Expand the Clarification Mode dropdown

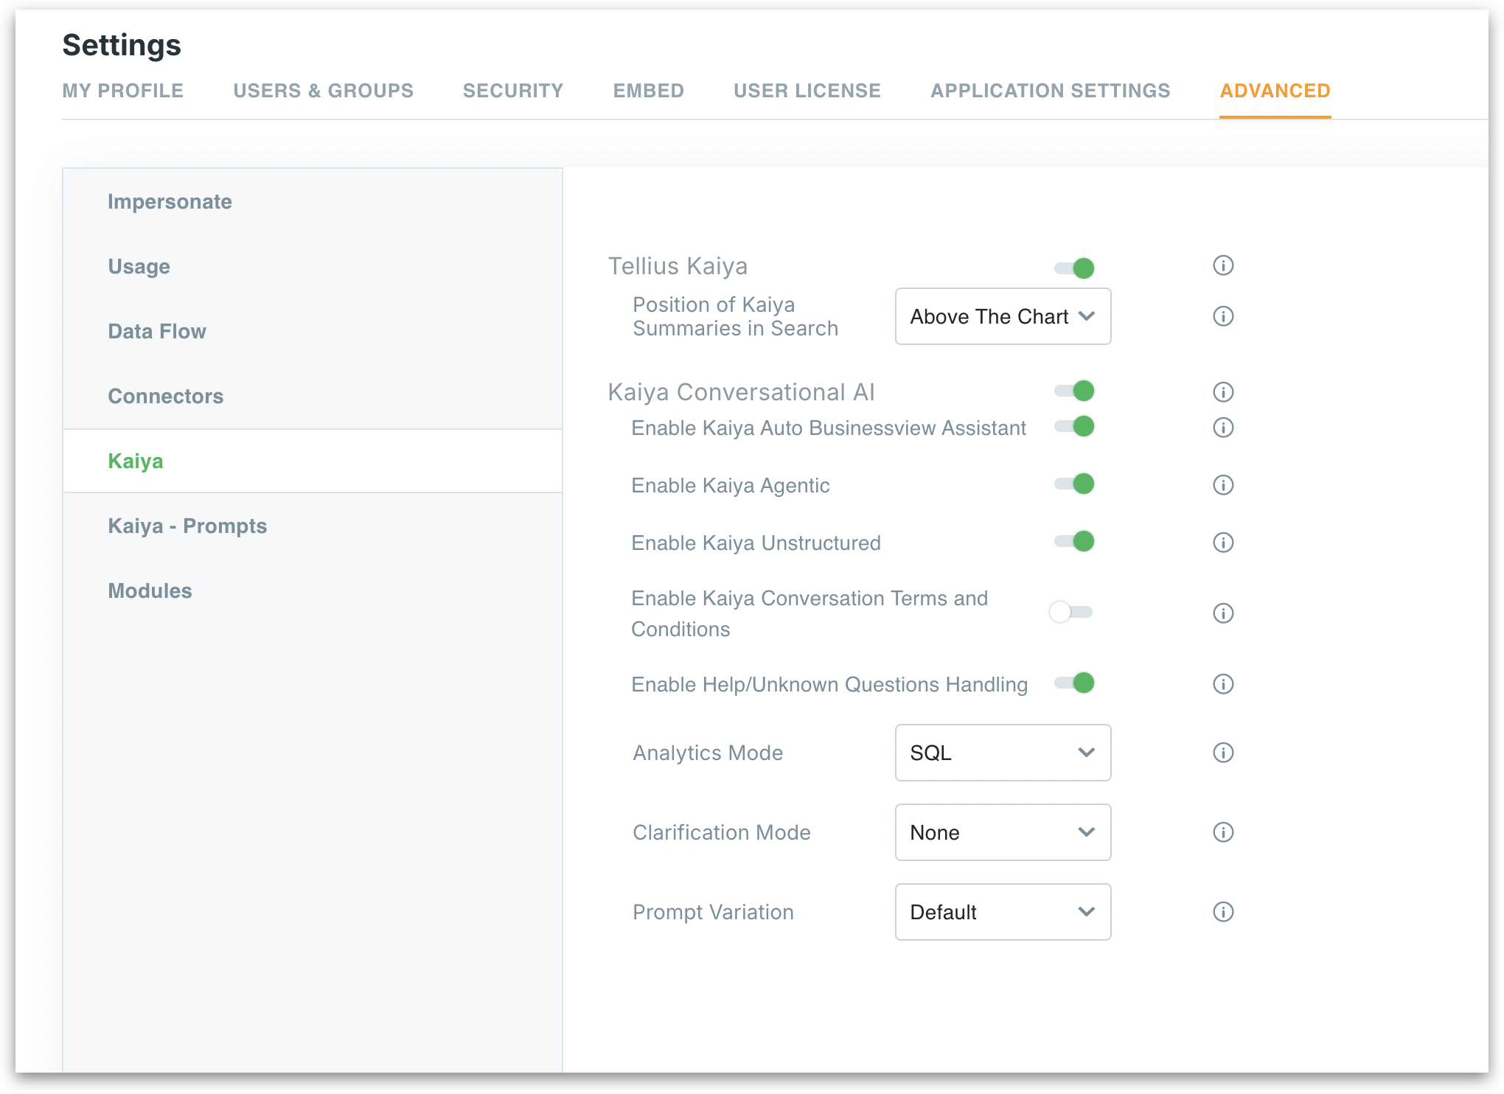tap(1003, 832)
